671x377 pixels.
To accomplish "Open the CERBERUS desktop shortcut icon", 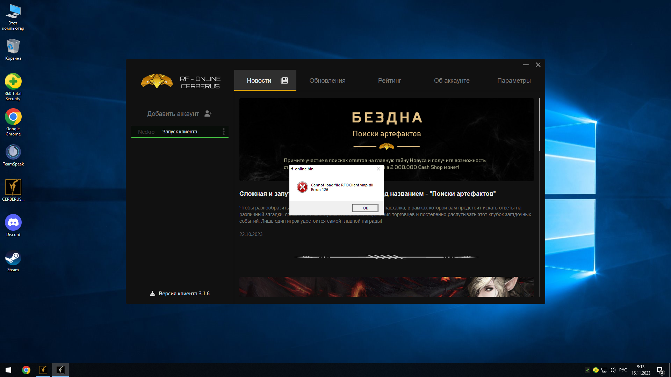I will coord(13,187).
